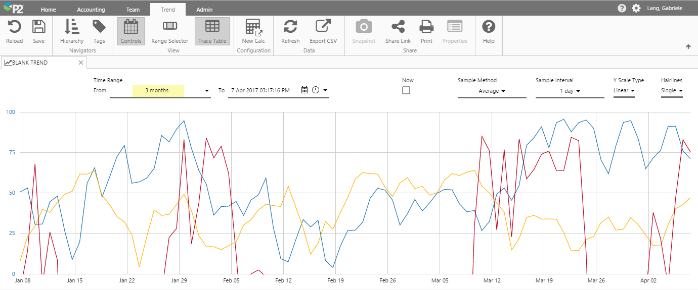Expand the Sample Interval dropdown

tap(570, 91)
